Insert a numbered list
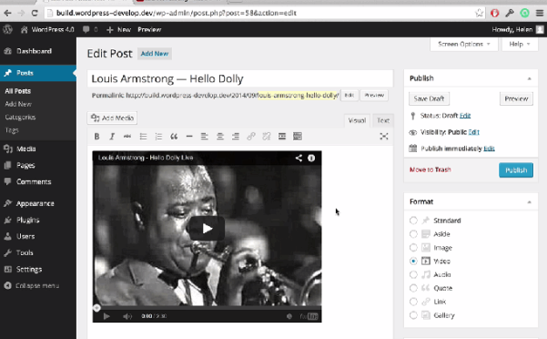This screenshot has width=547, height=339. 158,137
